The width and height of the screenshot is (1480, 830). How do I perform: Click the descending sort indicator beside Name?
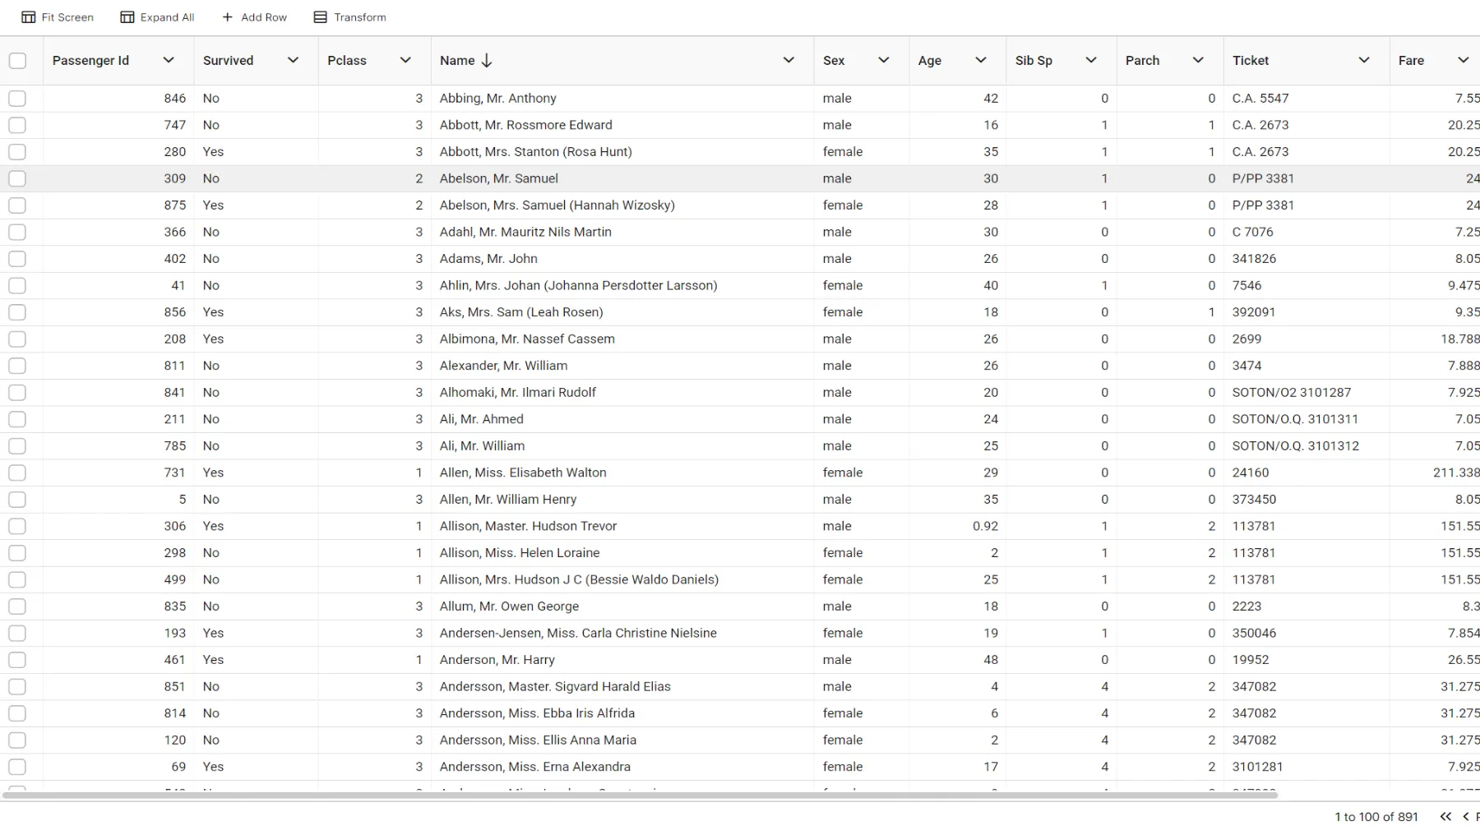click(x=487, y=60)
